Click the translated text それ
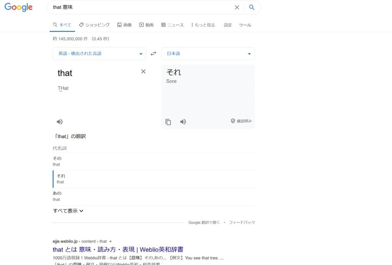392x265 pixels. pos(174,72)
